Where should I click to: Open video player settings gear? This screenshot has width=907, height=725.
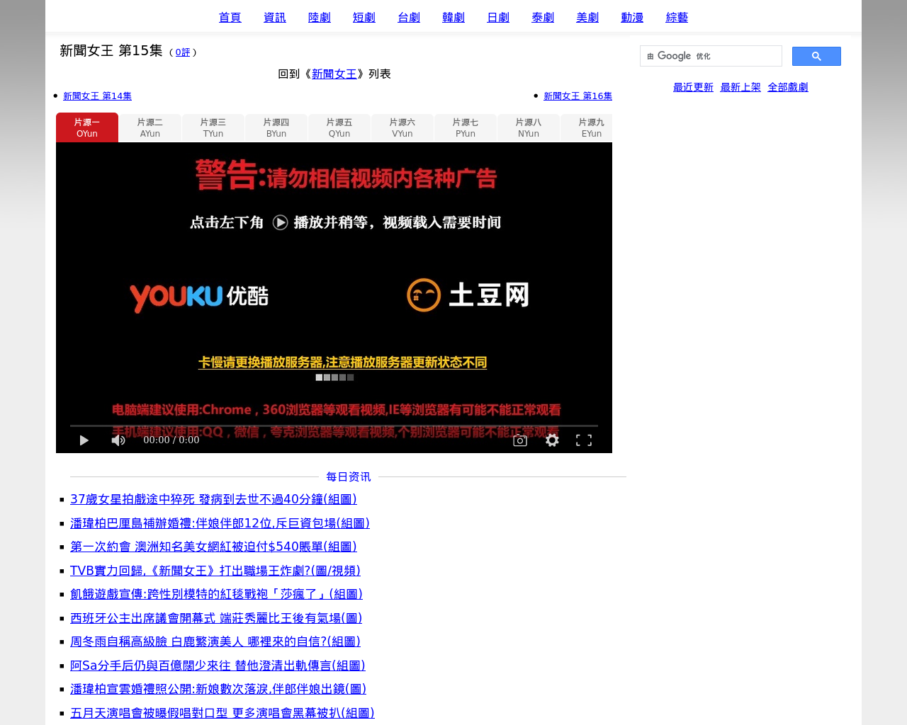point(552,440)
